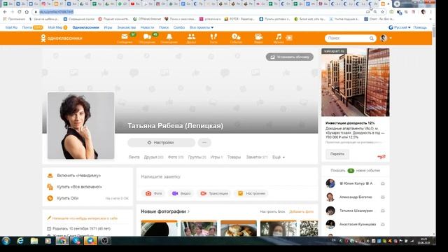
Task: Open the profile photo of Татьяна Рябева
Action: pyautogui.click(x=81, y=125)
